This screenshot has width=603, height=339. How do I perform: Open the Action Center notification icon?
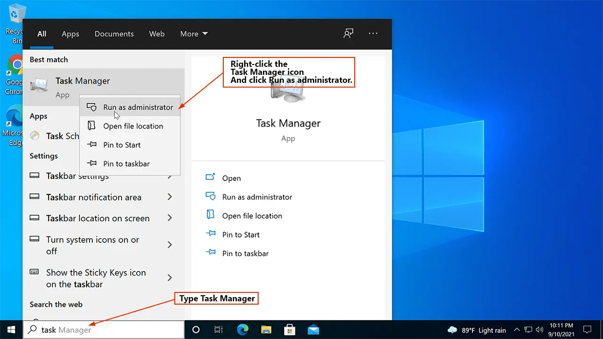pyautogui.click(x=587, y=330)
